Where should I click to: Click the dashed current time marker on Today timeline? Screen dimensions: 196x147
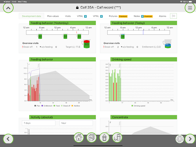tap(143, 32)
